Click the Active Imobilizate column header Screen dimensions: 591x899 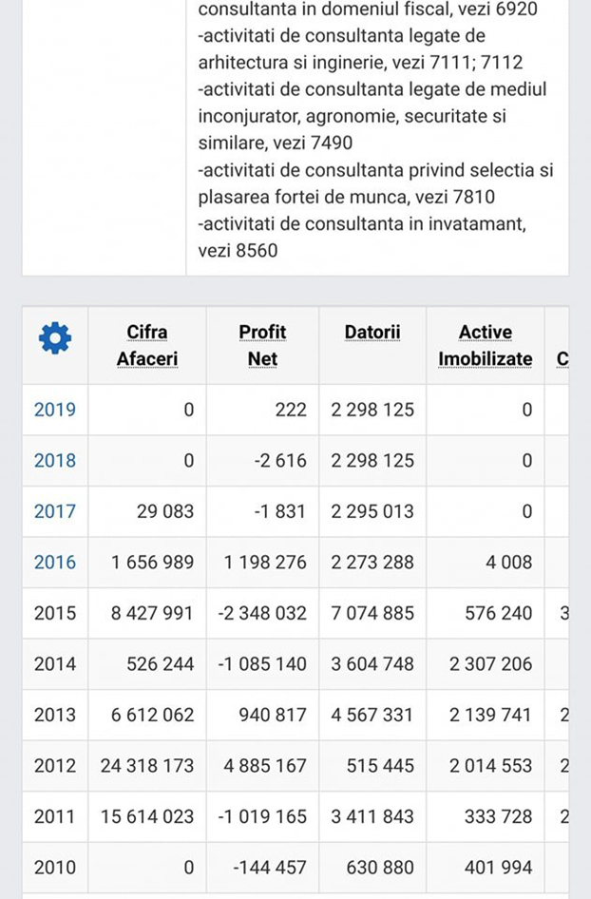click(485, 345)
